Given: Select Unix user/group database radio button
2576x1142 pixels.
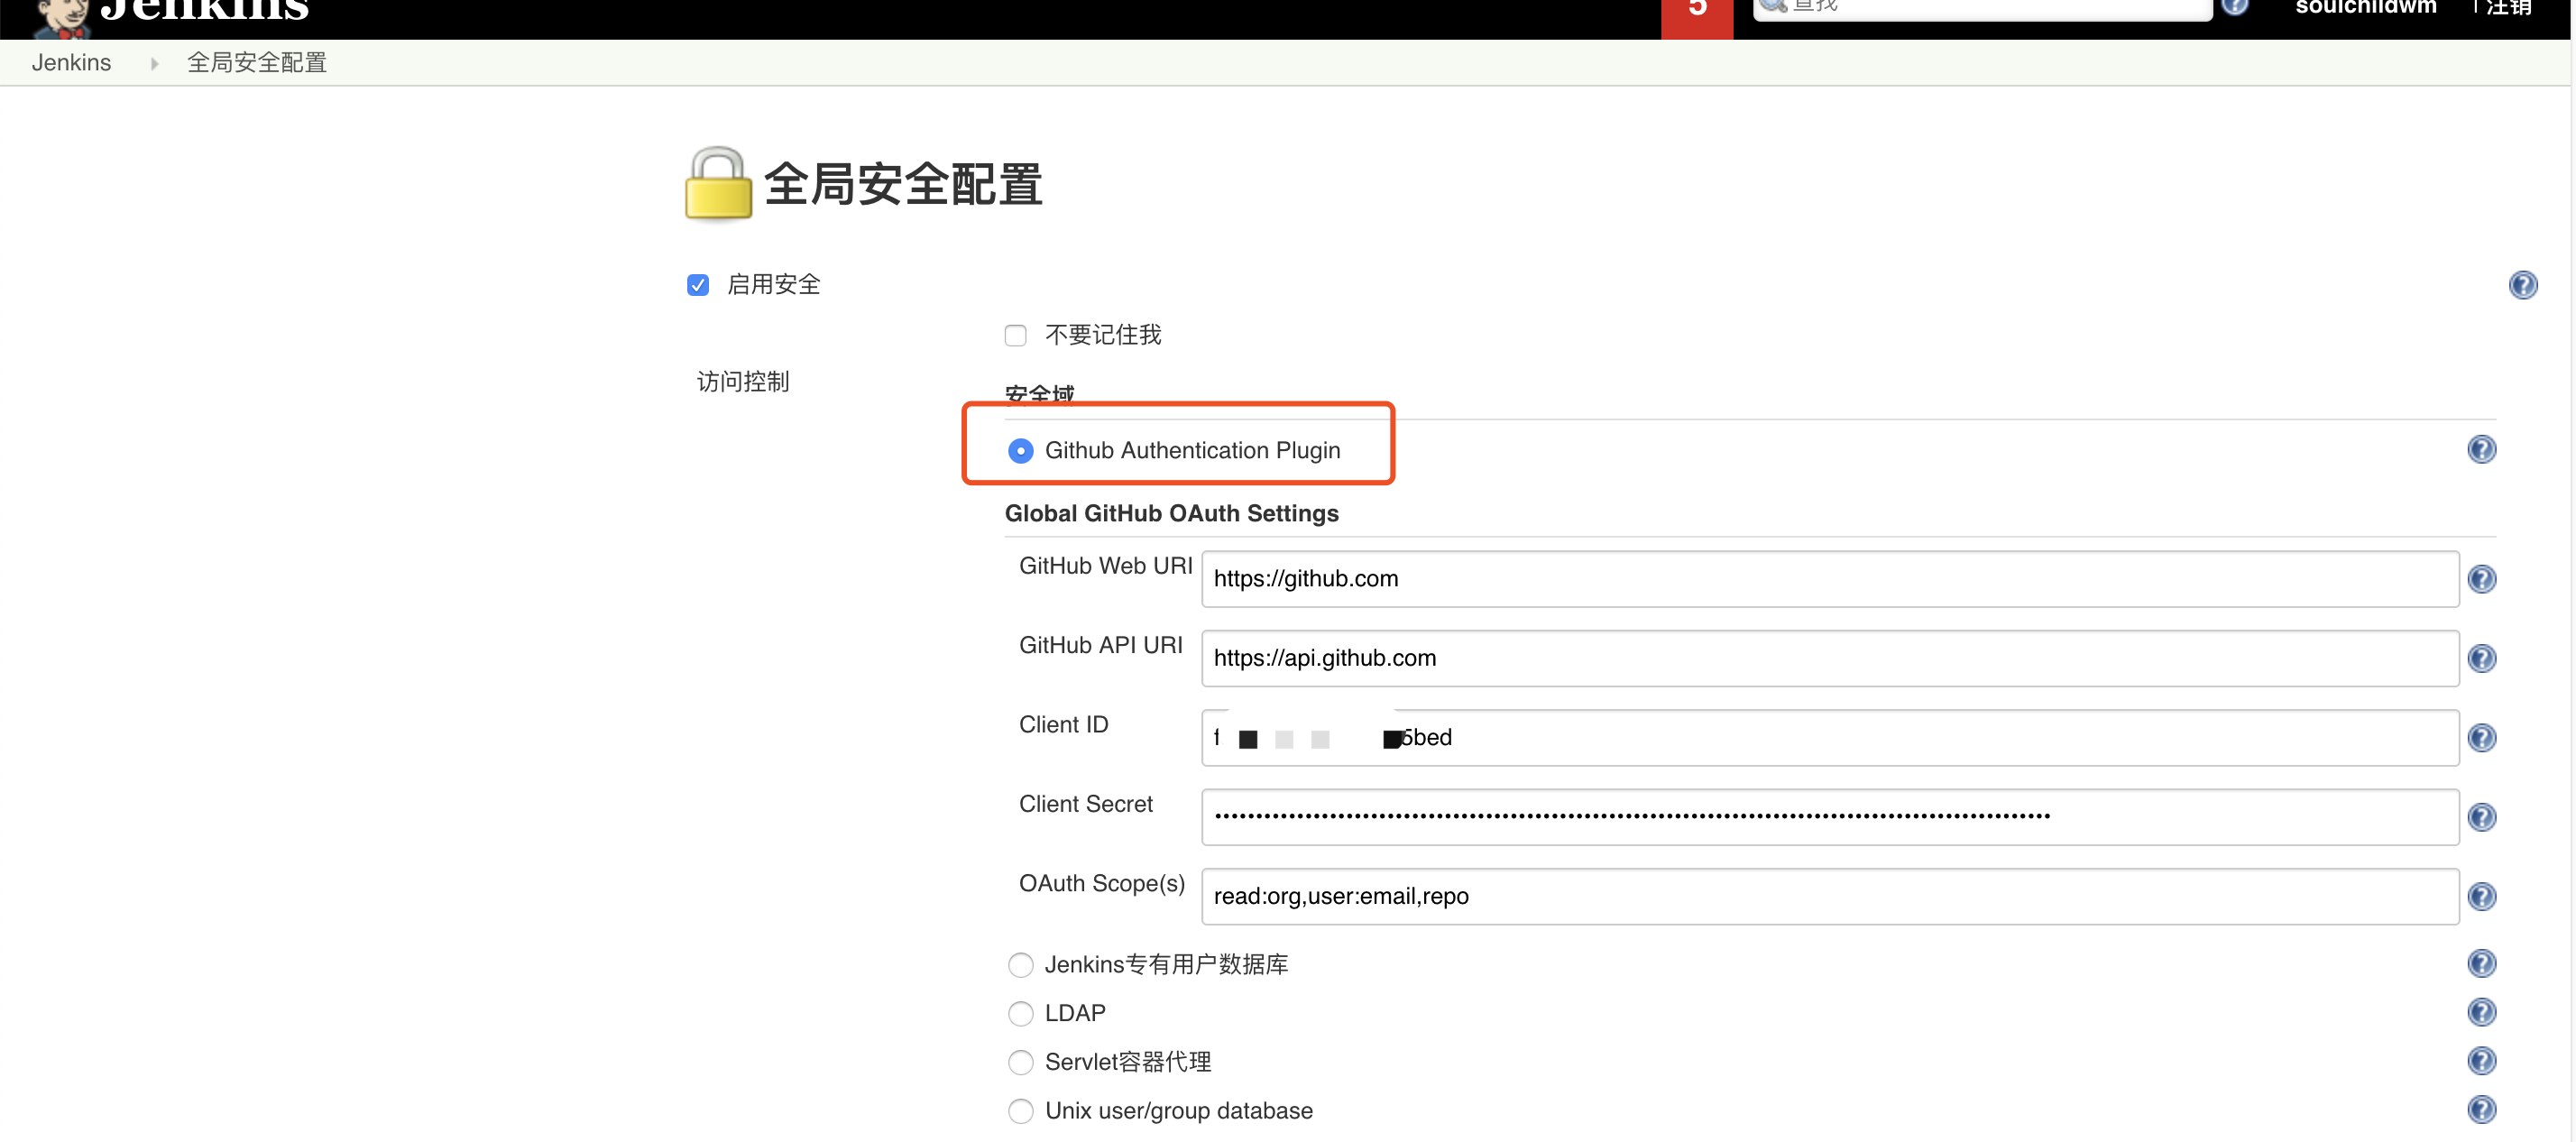Looking at the screenshot, I should coord(1020,1111).
